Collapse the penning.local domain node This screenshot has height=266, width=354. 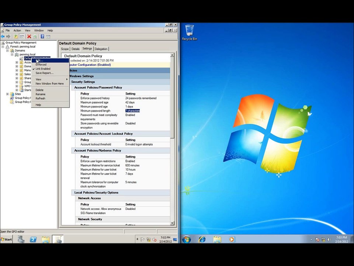pyautogui.click(x=12, y=55)
